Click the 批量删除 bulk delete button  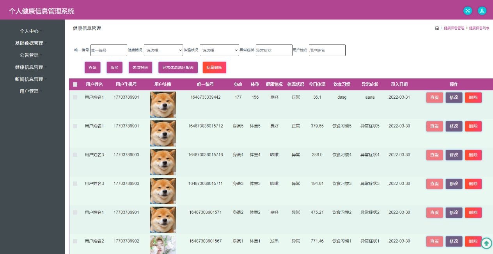click(x=214, y=67)
